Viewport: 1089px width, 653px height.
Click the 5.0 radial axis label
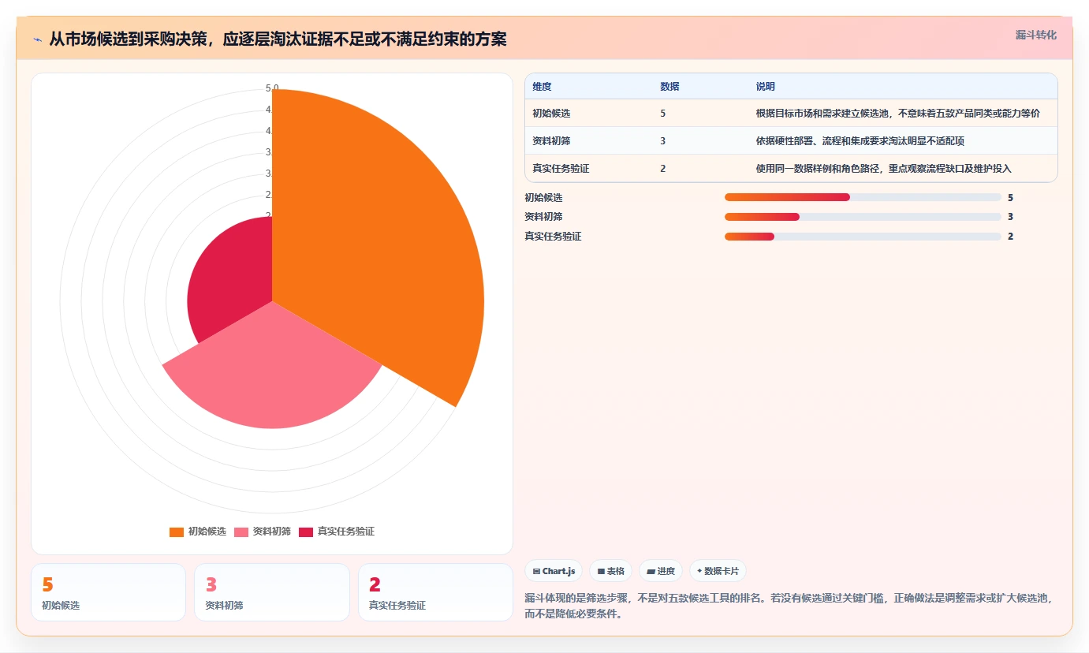point(272,88)
